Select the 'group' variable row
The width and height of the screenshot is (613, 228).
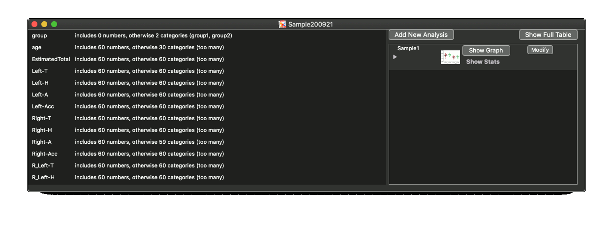pyautogui.click(x=207, y=35)
